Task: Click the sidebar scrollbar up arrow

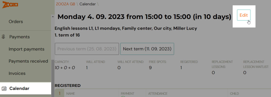Action: (x=53, y=17)
